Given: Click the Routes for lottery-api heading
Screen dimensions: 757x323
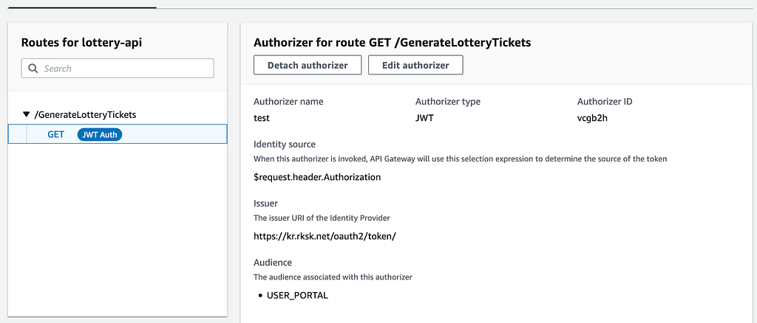Looking at the screenshot, I should [81, 42].
